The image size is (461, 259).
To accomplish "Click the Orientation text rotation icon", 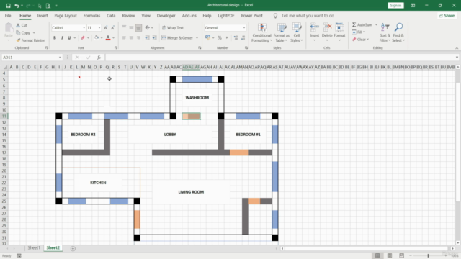I will [x=147, y=27].
